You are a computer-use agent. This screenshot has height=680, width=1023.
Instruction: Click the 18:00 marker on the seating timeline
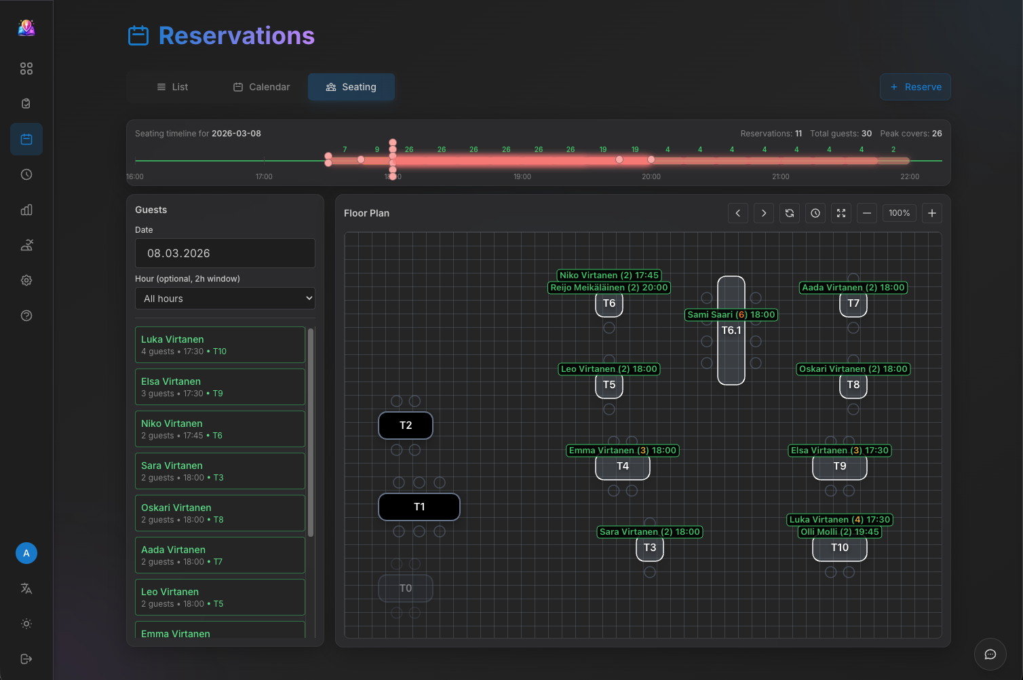coord(393,159)
